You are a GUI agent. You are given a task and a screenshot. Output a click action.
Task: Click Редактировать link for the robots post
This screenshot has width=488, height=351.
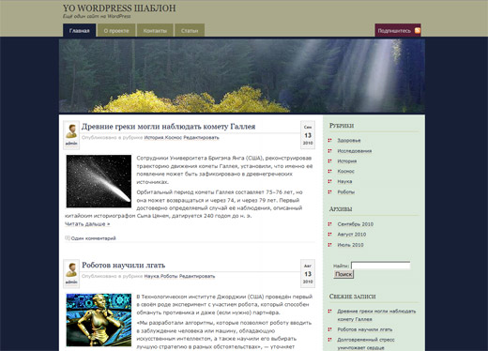[197, 276]
